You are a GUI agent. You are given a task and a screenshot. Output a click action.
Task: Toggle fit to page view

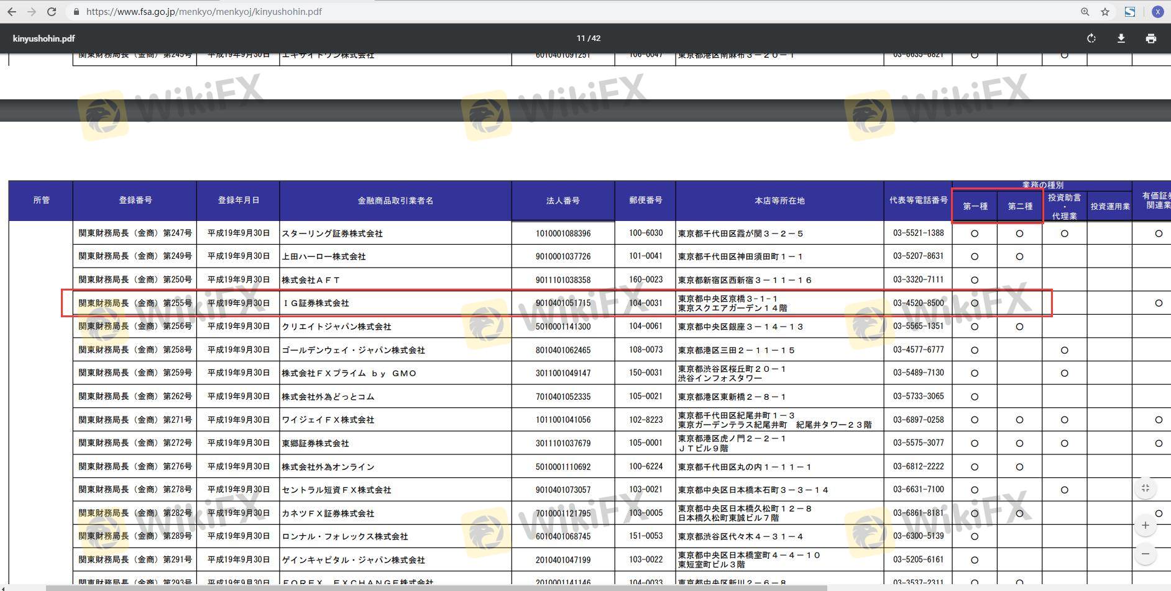[x=1146, y=489]
